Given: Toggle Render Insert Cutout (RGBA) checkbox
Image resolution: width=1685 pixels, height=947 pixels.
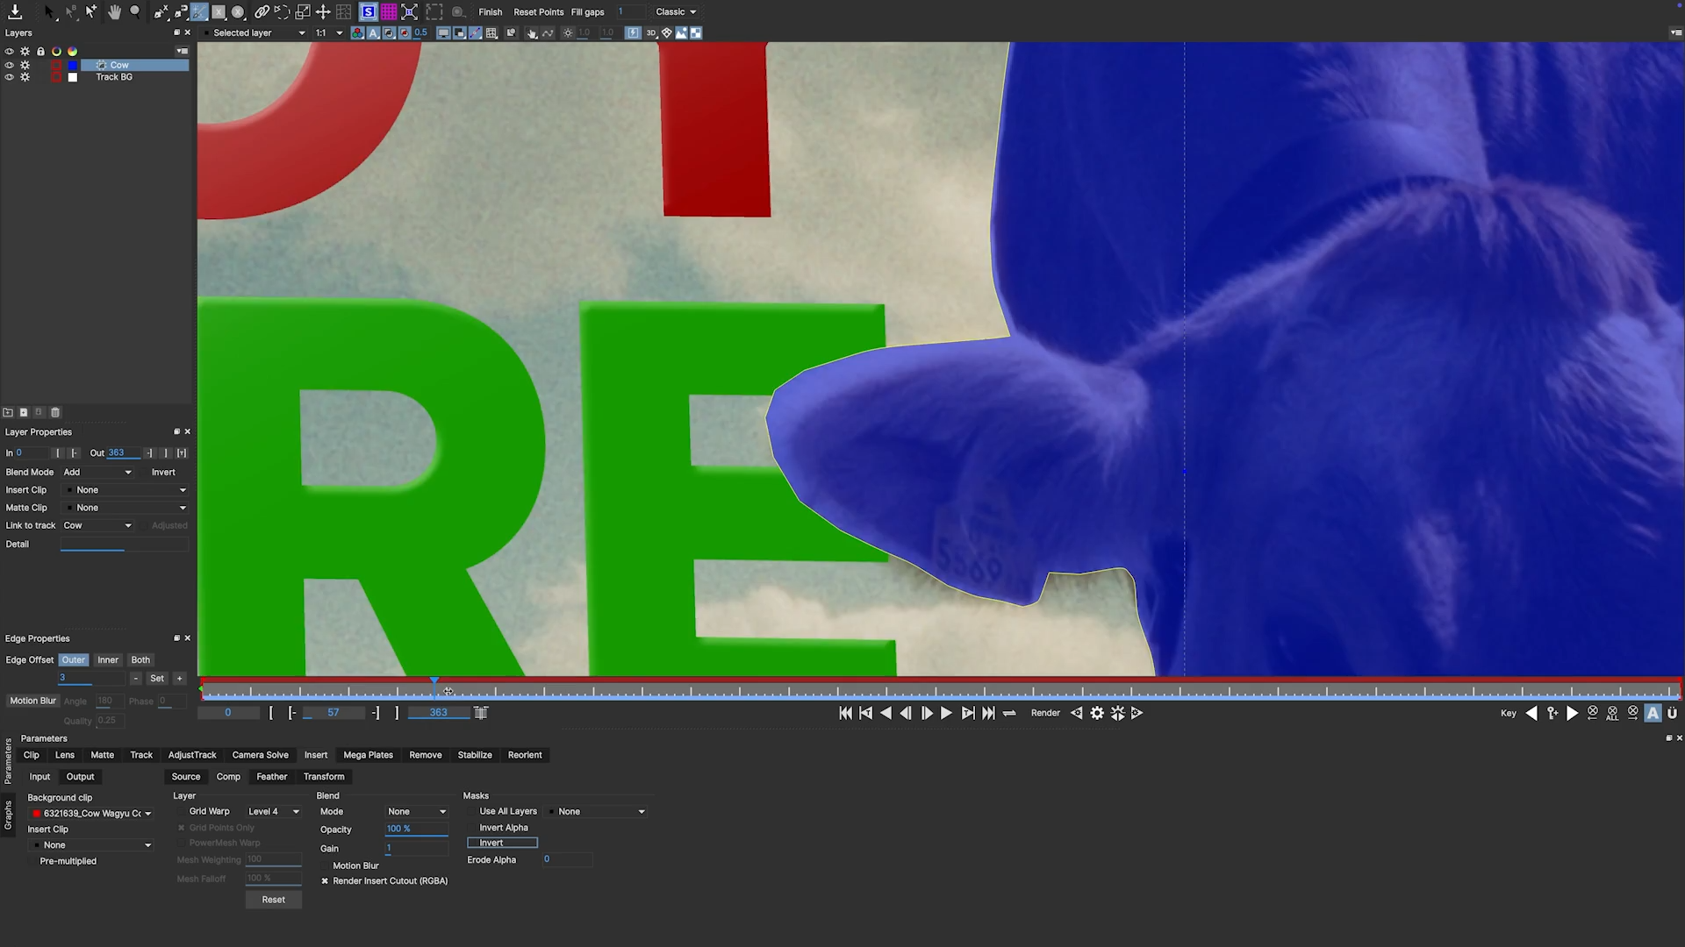Looking at the screenshot, I should click(325, 880).
